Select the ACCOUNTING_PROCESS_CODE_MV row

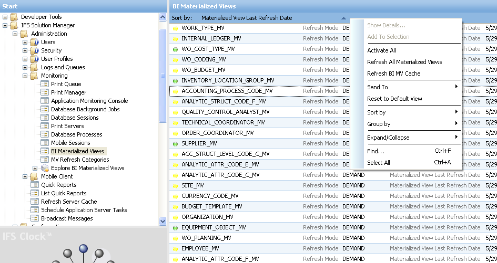[x=260, y=91]
